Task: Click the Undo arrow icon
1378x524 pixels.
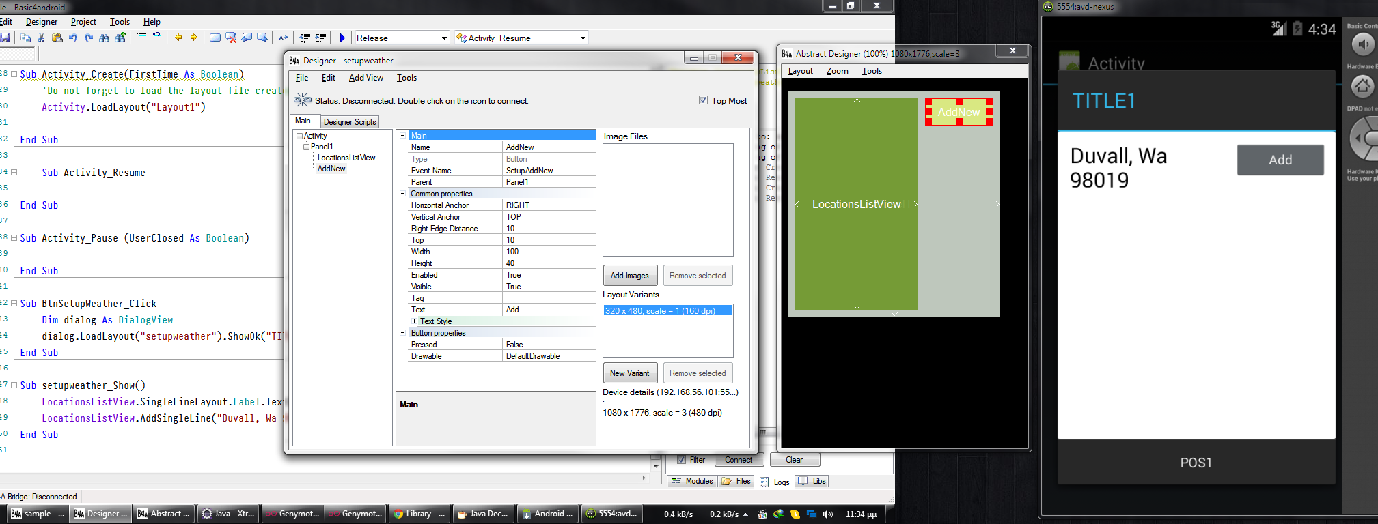Action: tap(73, 38)
